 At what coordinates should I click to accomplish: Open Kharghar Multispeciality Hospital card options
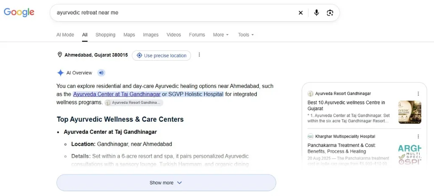(418, 137)
